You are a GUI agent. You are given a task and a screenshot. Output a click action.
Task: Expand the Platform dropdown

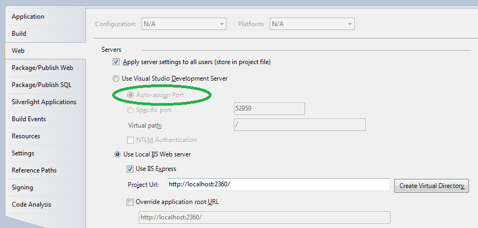coord(312,24)
